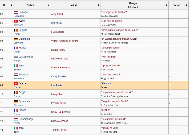
Task: Sort the table by Nr. column
Action: (x=11, y=5)
